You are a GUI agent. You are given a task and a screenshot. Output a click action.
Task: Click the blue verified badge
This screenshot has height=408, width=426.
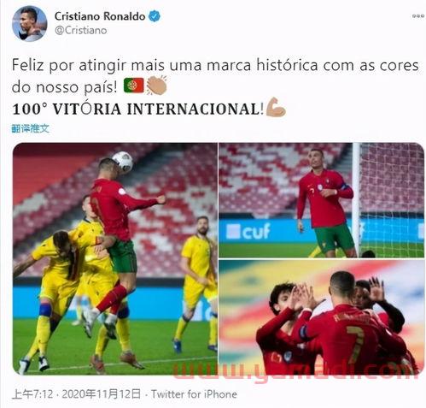tap(155, 16)
